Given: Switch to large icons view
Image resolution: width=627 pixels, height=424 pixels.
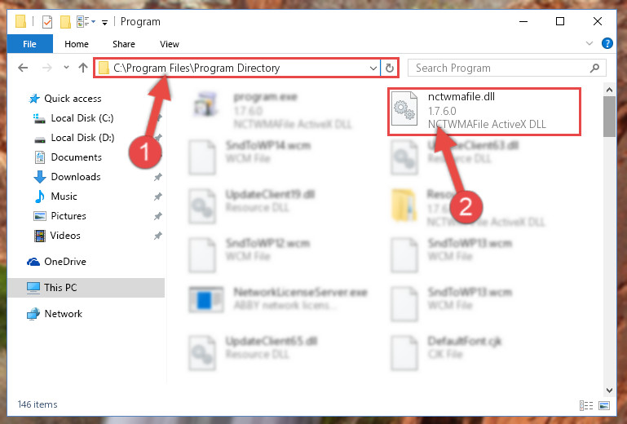Looking at the screenshot, I should (x=604, y=405).
